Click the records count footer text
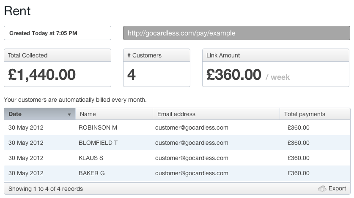 (x=46, y=189)
